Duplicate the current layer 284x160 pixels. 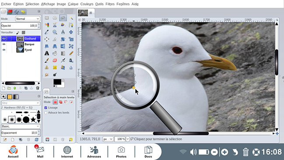coord(26,88)
